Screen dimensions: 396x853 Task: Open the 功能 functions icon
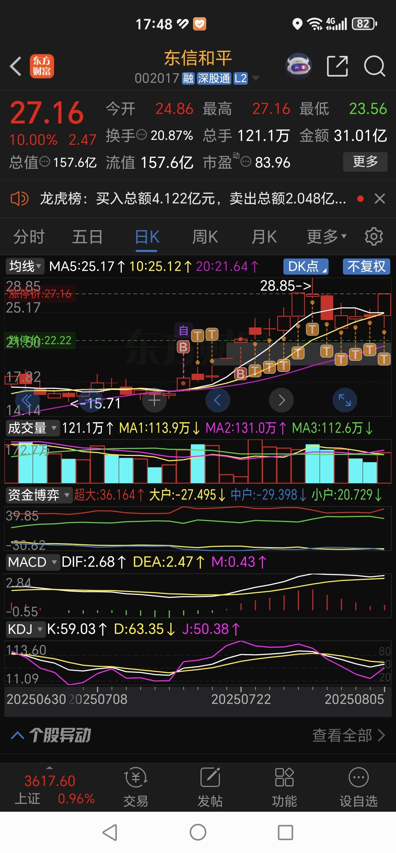tap(284, 787)
